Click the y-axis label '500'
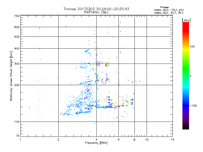This screenshot has height=152, width=203. [17, 37]
